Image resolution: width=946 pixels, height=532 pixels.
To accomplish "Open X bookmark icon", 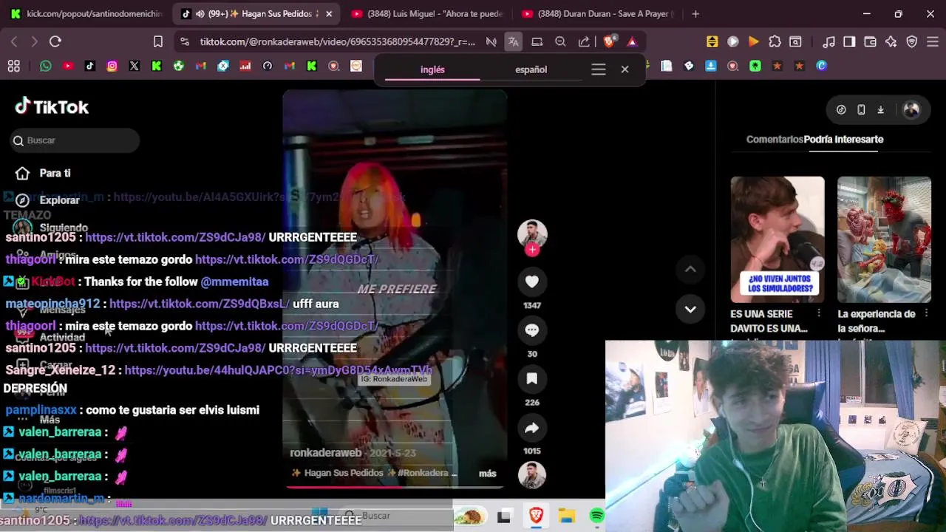I will click(134, 66).
